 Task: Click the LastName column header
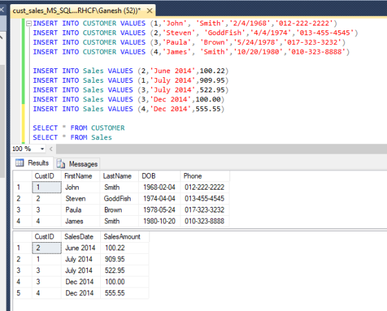coord(119,176)
